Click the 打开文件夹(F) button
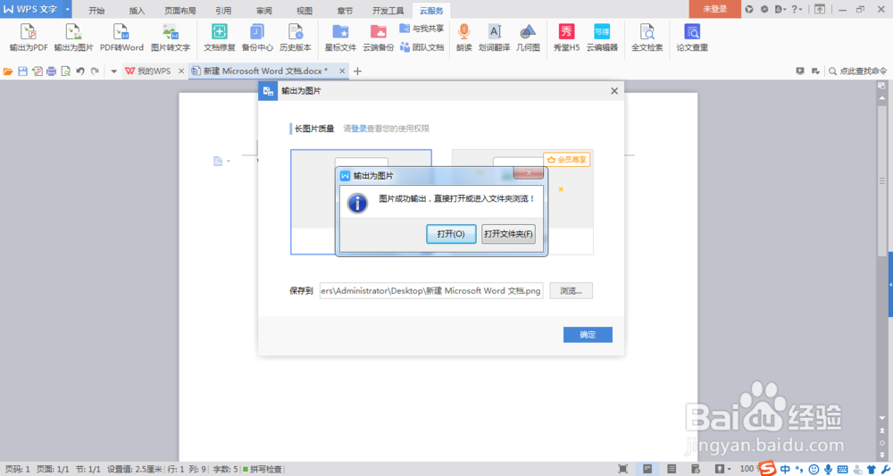The width and height of the screenshot is (893, 476). 509,234
